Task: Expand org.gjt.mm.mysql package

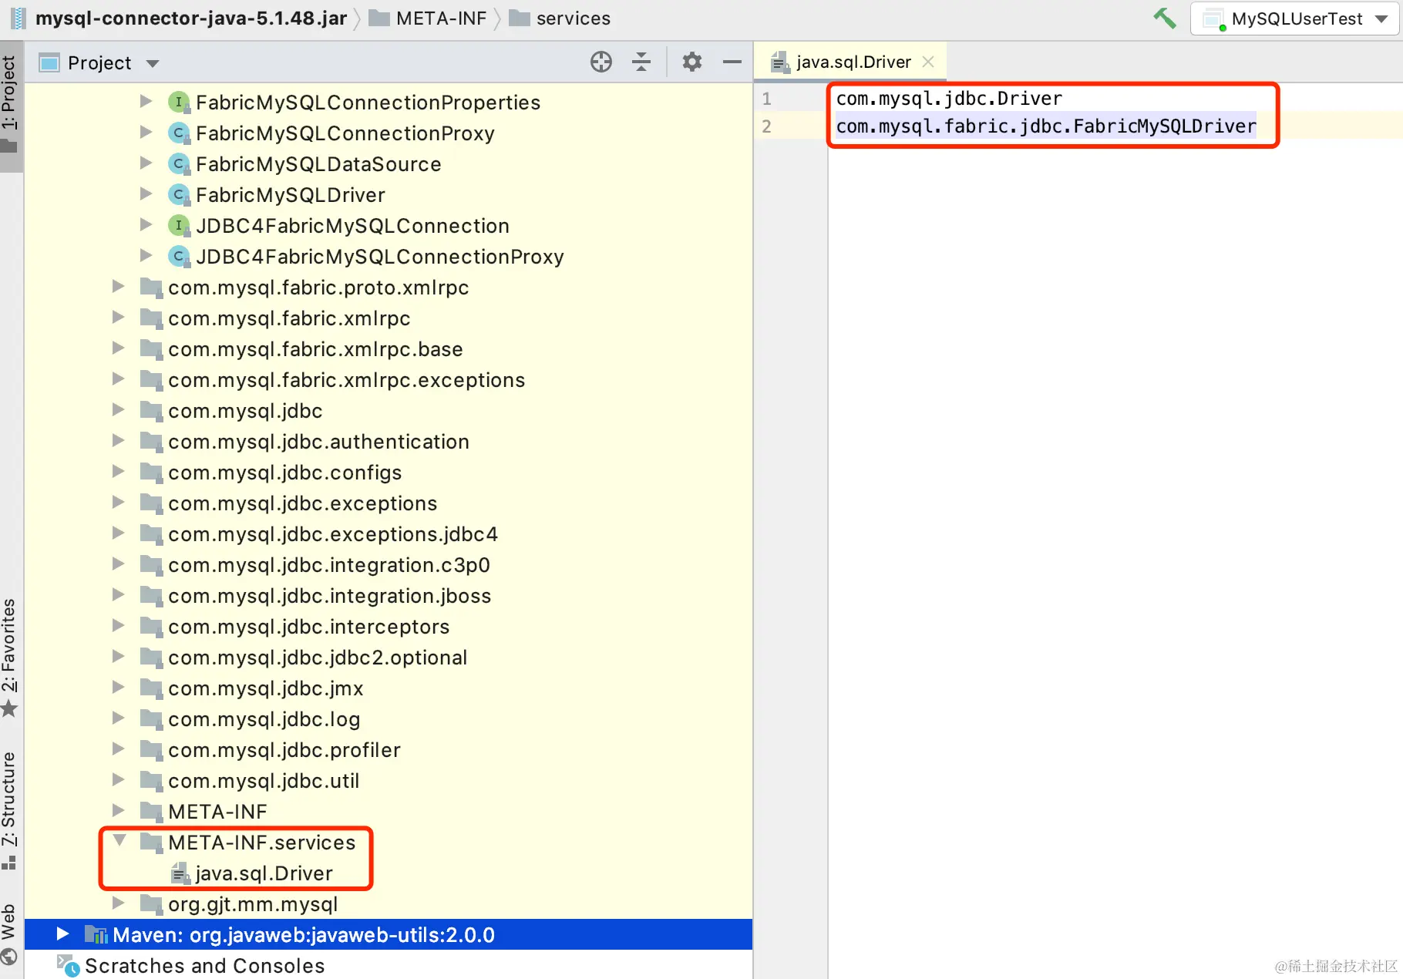Action: 118,903
